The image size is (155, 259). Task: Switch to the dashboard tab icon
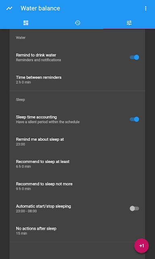coord(26,23)
